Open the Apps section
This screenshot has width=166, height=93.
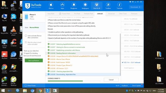pos(62,6)
